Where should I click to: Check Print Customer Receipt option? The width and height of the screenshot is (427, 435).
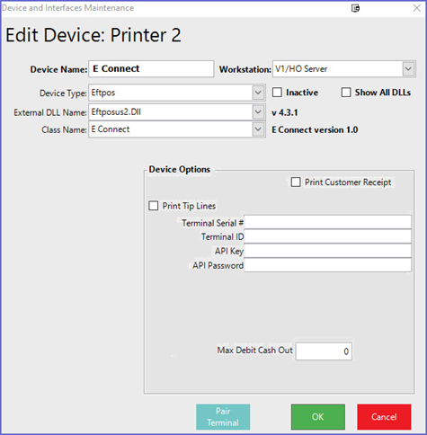coord(296,182)
